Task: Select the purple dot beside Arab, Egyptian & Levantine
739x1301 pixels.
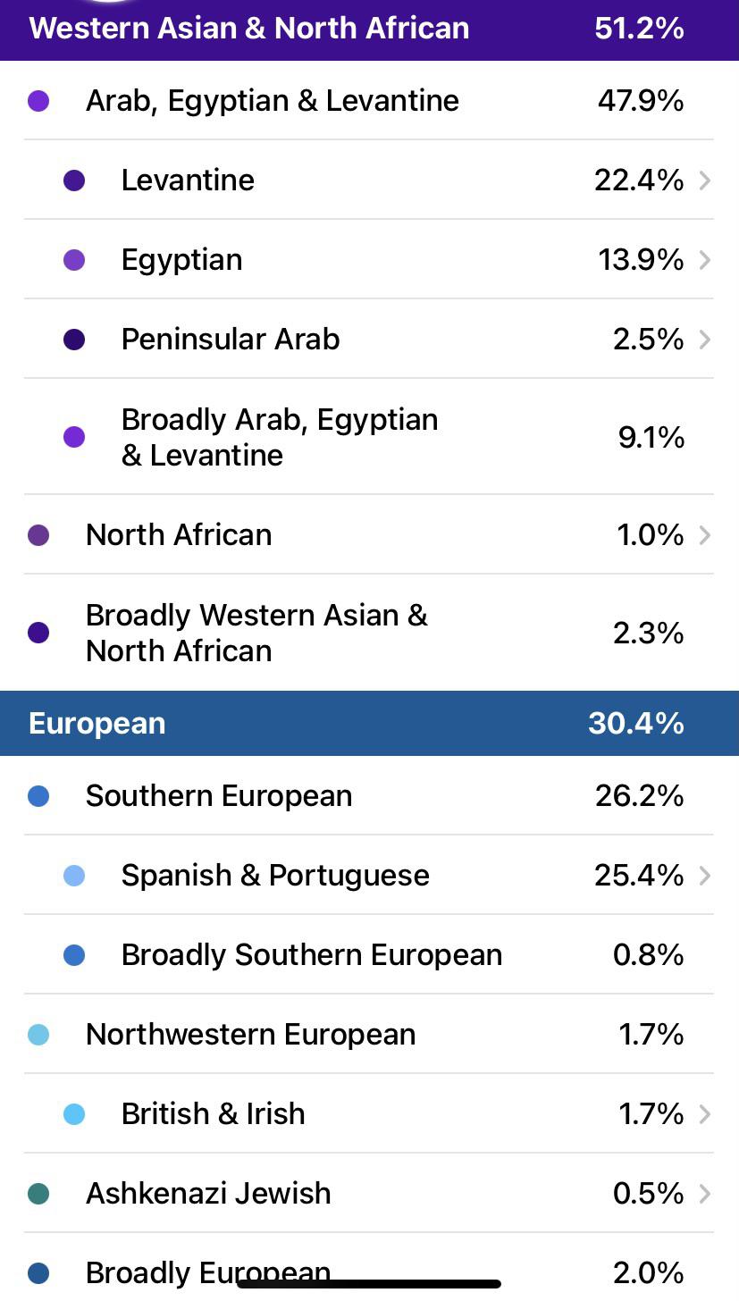Action: coord(38,101)
